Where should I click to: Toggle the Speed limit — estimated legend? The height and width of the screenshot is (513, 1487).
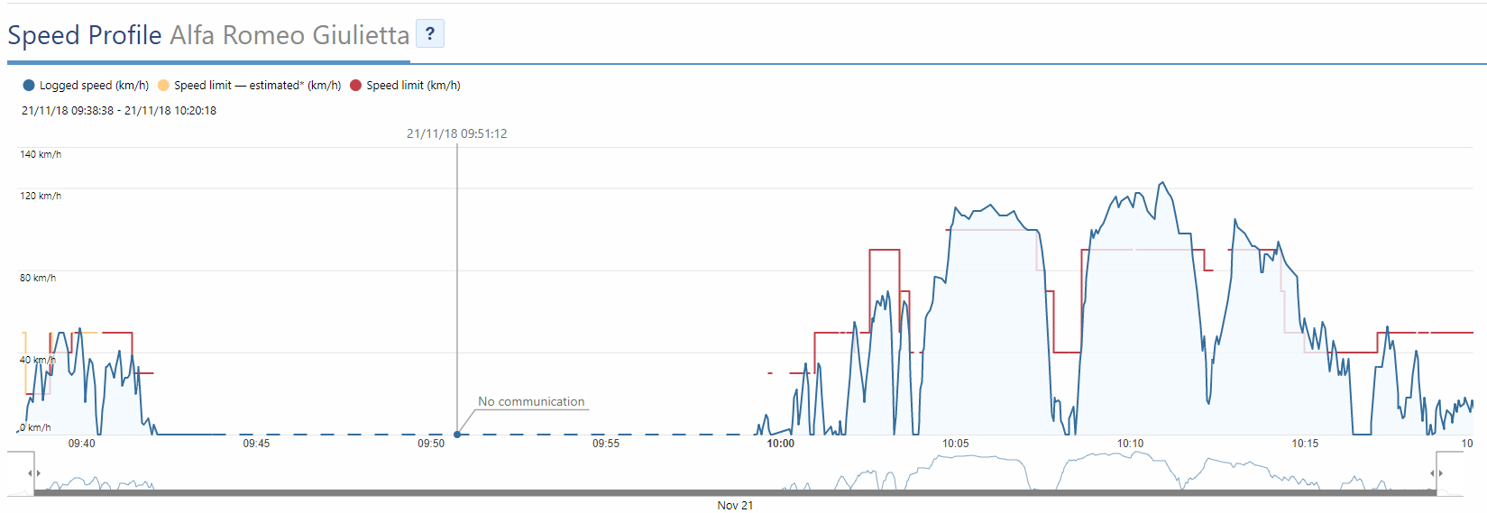(x=249, y=86)
